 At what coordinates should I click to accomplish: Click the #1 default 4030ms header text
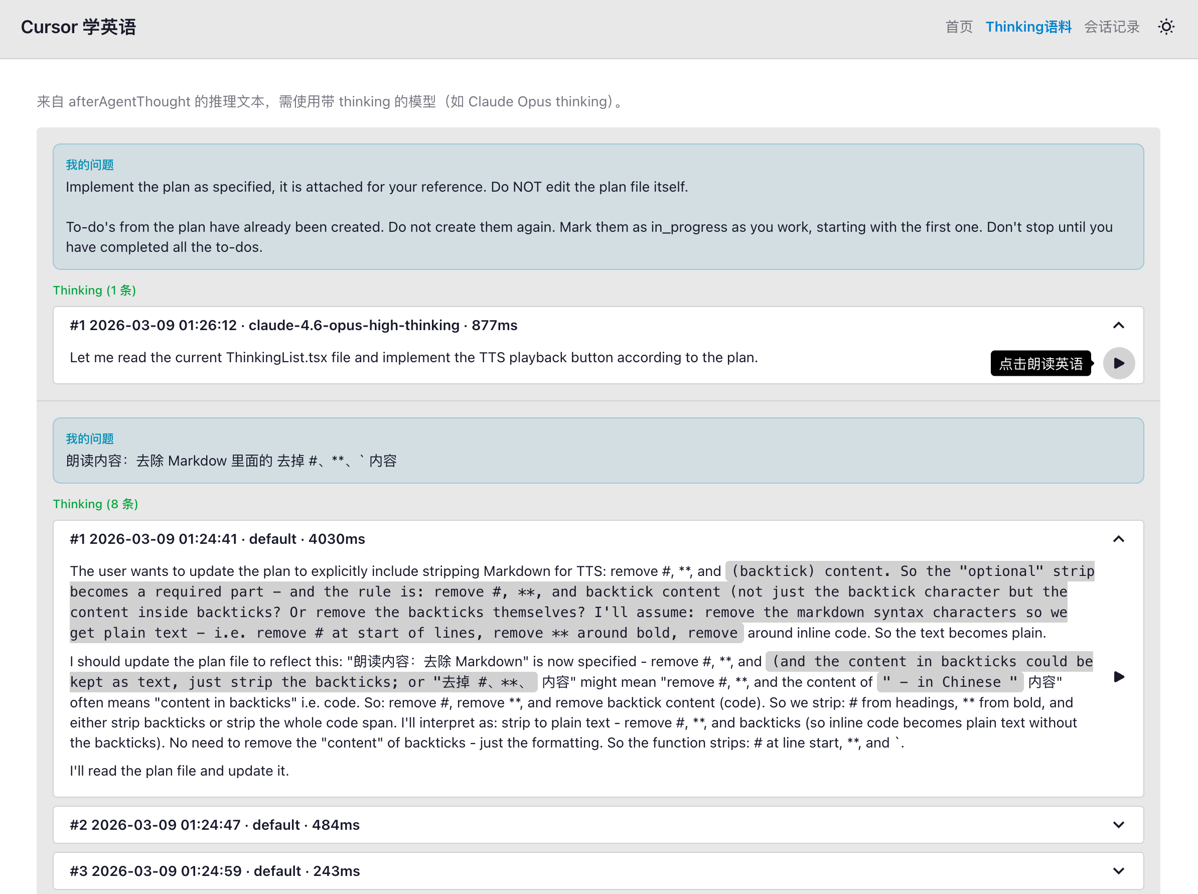coord(218,539)
